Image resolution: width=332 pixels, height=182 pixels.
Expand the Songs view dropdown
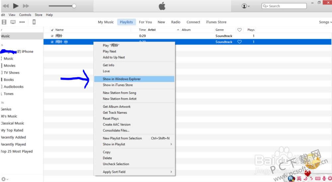click(x=325, y=22)
